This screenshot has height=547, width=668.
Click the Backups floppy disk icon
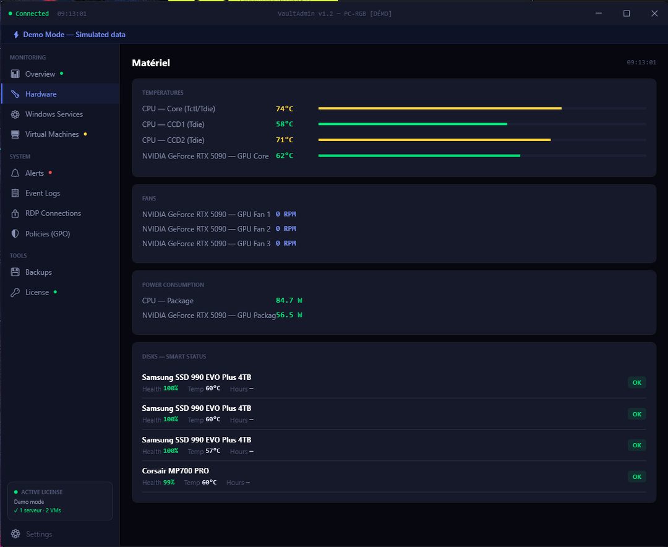pyautogui.click(x=15, y=272)
